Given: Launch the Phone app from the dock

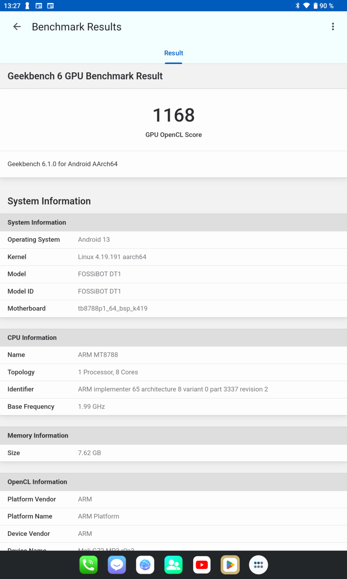Looking at the screenshot, I should 89,565.
